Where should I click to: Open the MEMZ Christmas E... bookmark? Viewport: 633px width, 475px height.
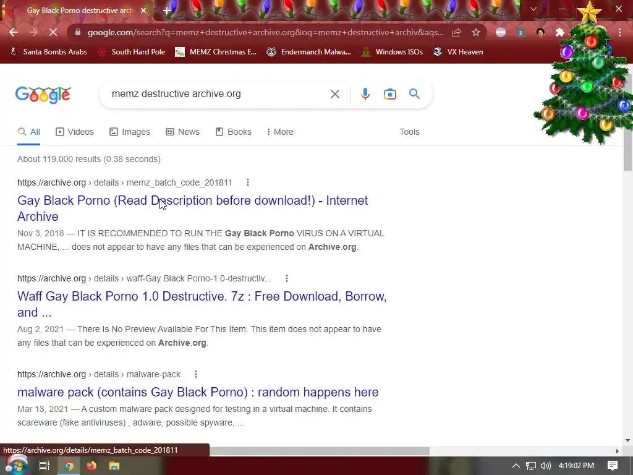tap(216, 52)
